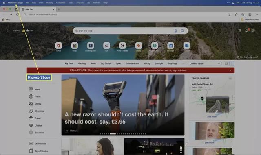Click the search magnifier icon

tap(183, 31)
